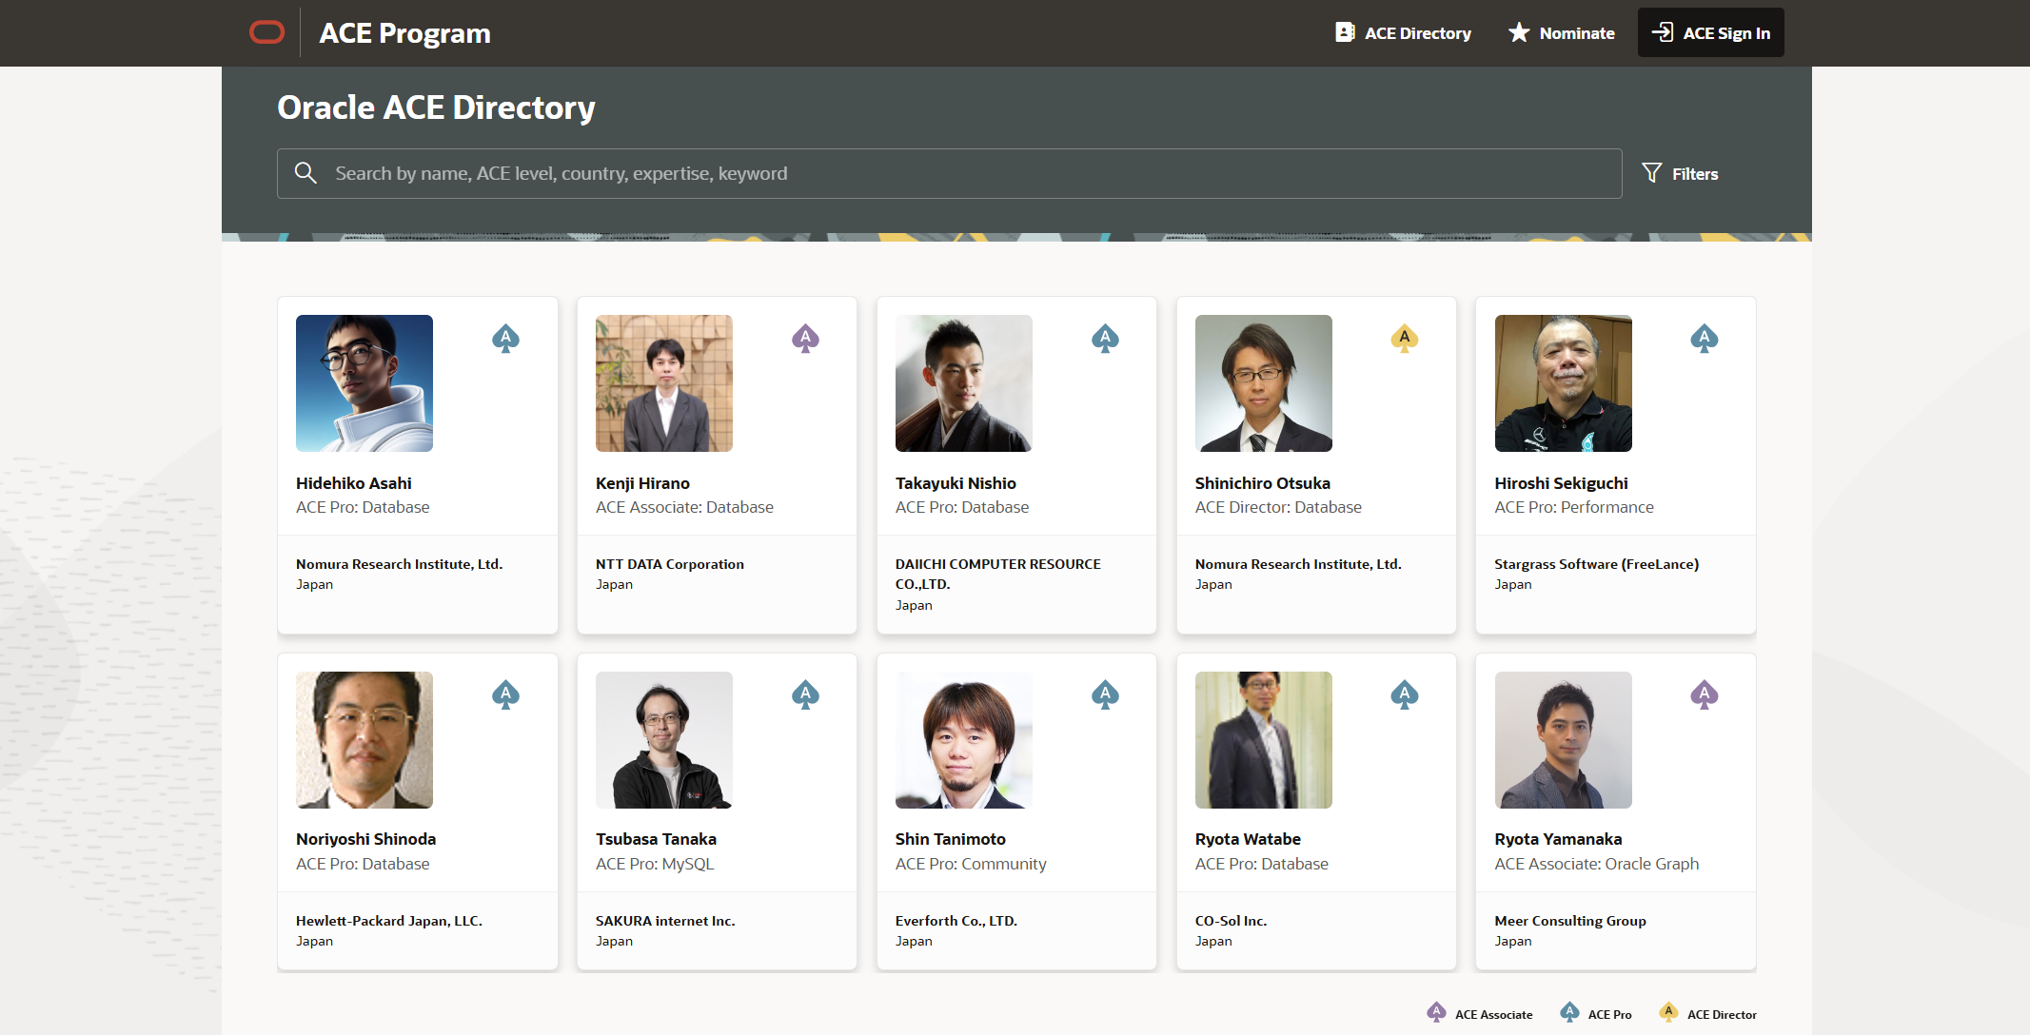Click 'ACE Pro: Community' text
This screenshot has height=1035, width=2030.
tap(971, 864)
